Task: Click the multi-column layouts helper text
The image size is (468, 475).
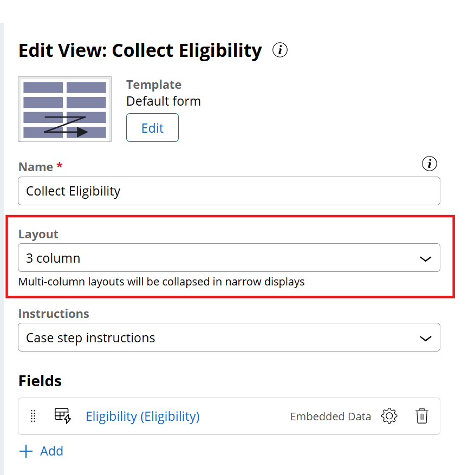Action: coord(161,282)
